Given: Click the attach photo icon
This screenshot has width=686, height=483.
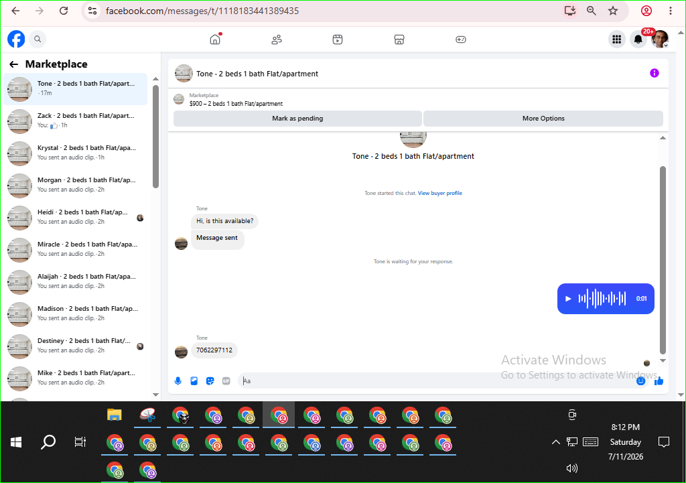Looking at the screenshot, I should click(194, 381).
